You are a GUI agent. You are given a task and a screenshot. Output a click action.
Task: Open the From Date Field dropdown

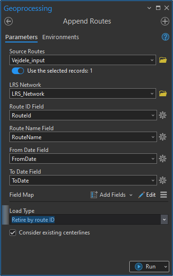[153, 159]
